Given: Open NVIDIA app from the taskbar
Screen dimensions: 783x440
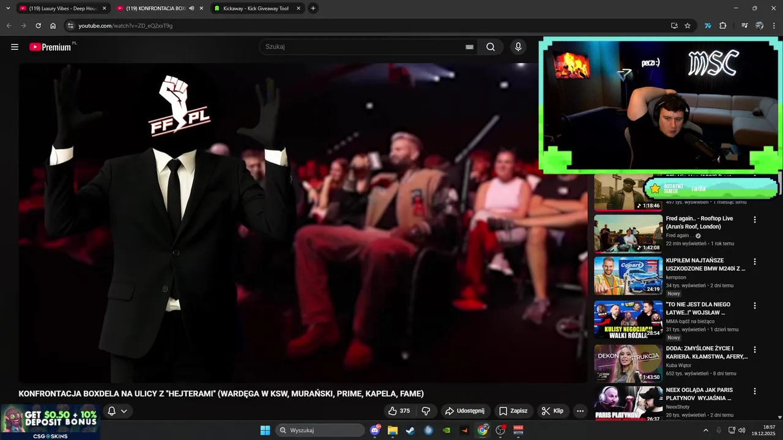Looking at the screenshot, I should 447,430.
